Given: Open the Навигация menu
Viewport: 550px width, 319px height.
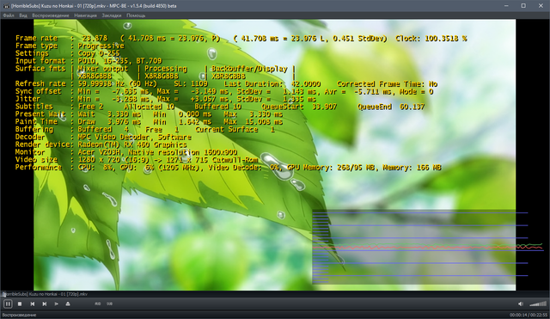Looking at the screenshot, I should click(x=85, y=15).
